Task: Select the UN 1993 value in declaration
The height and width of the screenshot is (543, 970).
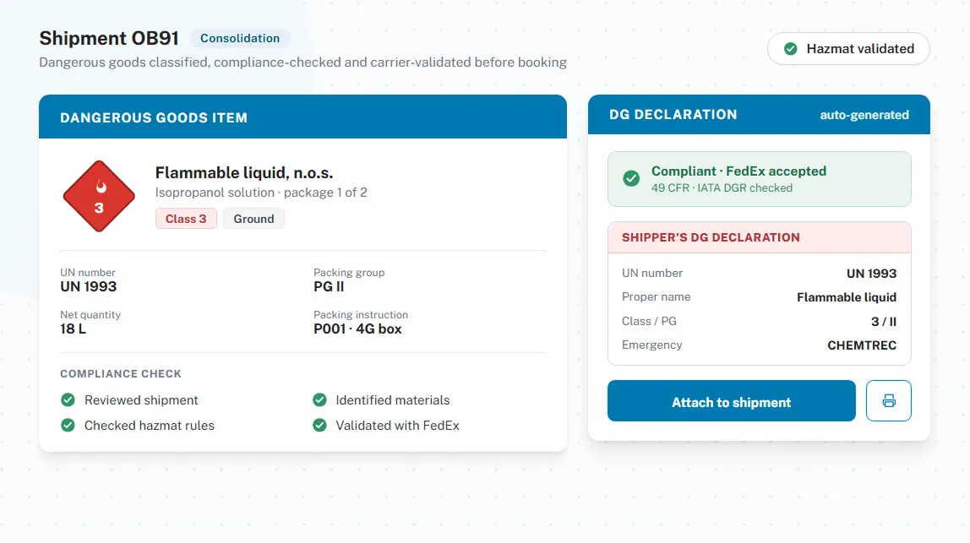Action: 871,274
